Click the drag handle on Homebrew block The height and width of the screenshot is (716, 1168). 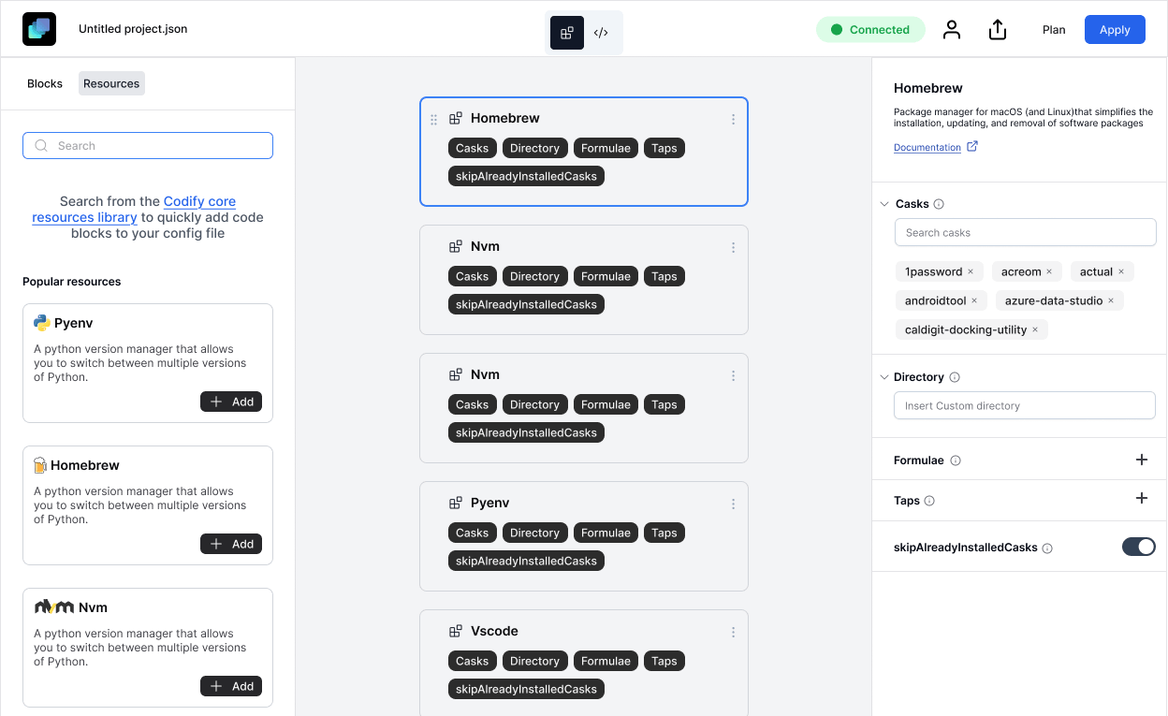tap(433, 119)
